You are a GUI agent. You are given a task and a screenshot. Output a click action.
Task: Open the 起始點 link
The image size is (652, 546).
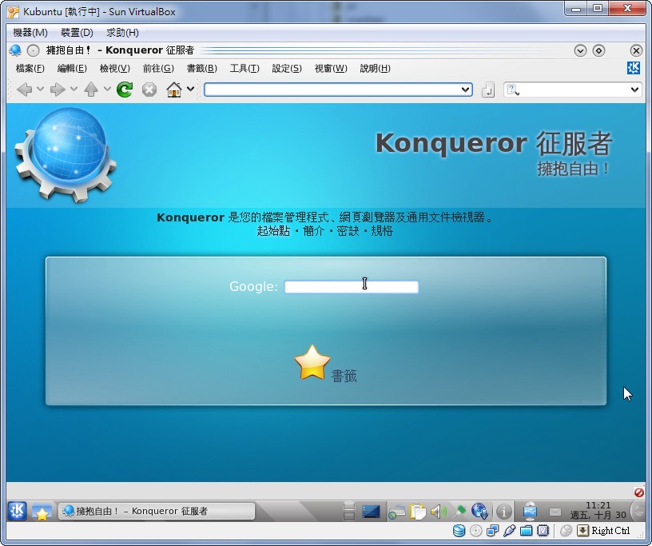click(x=274, y=233)
